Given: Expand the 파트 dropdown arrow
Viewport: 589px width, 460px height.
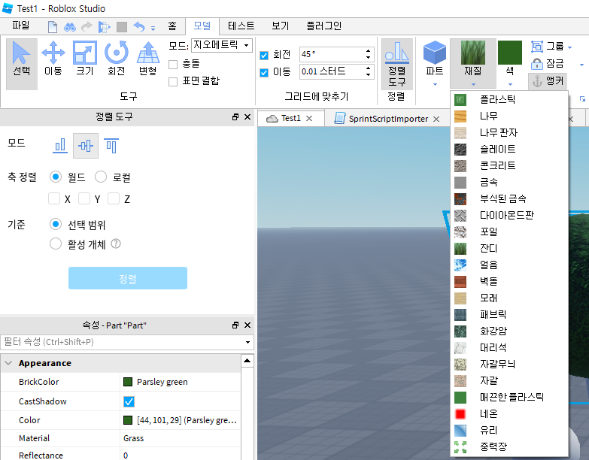Looking at the screenshot, I should (x=435, y=85).
